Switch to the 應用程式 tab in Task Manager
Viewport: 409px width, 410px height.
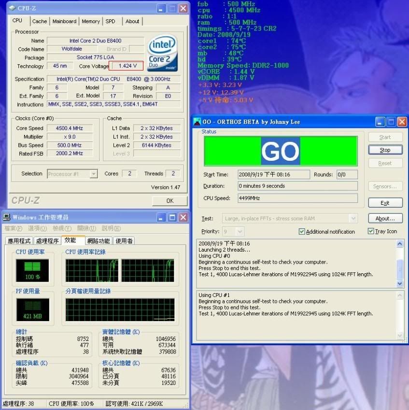19,241
